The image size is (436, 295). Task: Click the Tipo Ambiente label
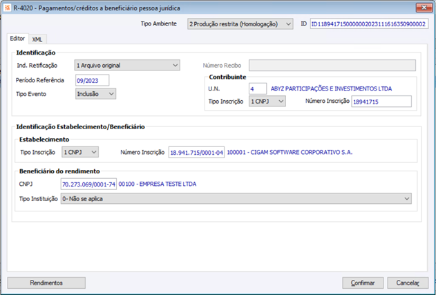[159, 24]
